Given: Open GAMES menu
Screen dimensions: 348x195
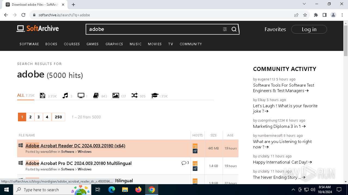Looking at the screenshot, I should (x=92, y=44).
